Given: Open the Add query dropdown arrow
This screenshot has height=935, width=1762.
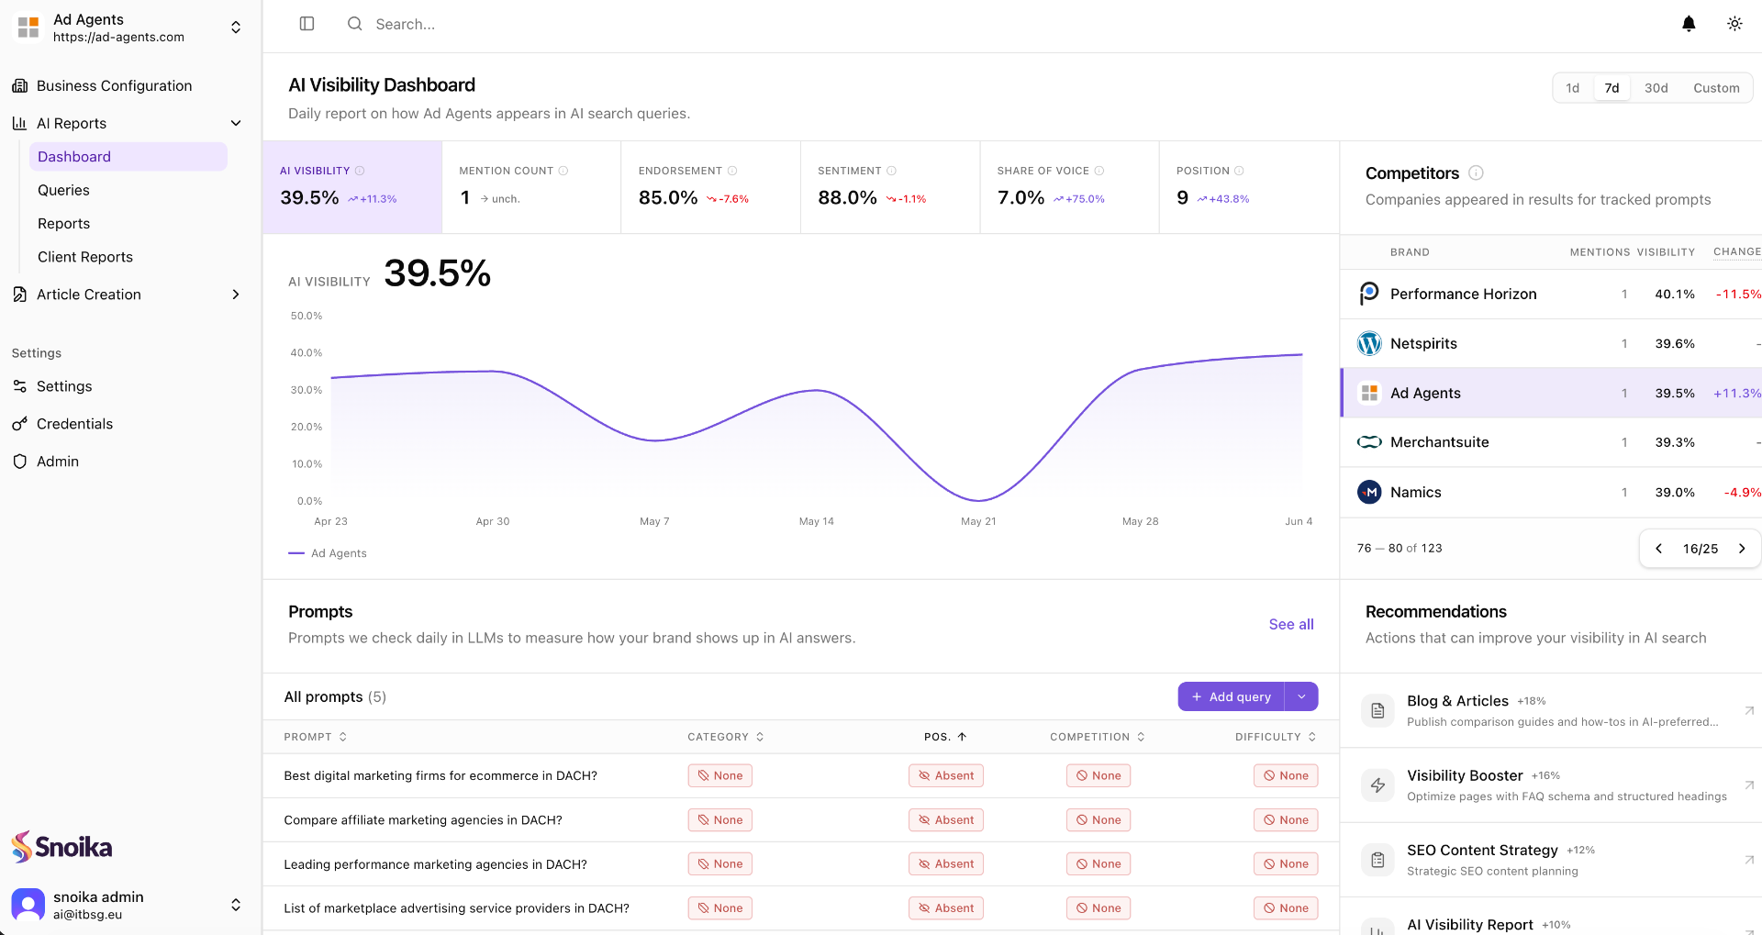Looking at the screenshot, I should (1301, 696).
